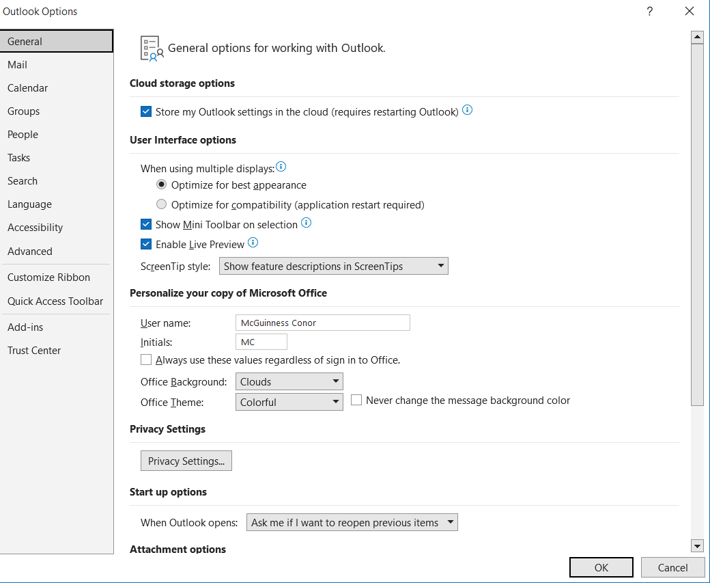The height and width of the screenshot is (583, 710).
Task: Click the scrollbar up arrow
Action: pos(697,37)
